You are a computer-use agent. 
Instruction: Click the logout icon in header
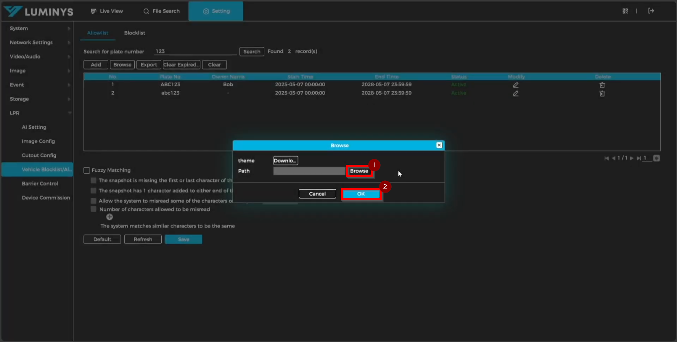[x=651, y=11]
